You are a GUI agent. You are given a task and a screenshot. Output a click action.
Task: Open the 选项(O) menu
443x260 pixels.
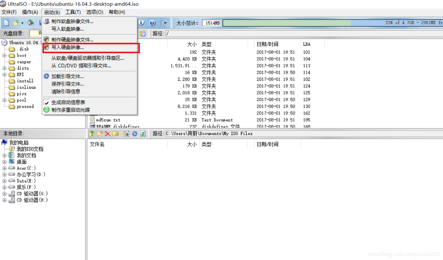(95, 12)
